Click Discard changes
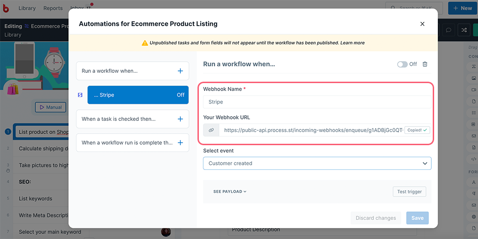 (x=376, y=218)
